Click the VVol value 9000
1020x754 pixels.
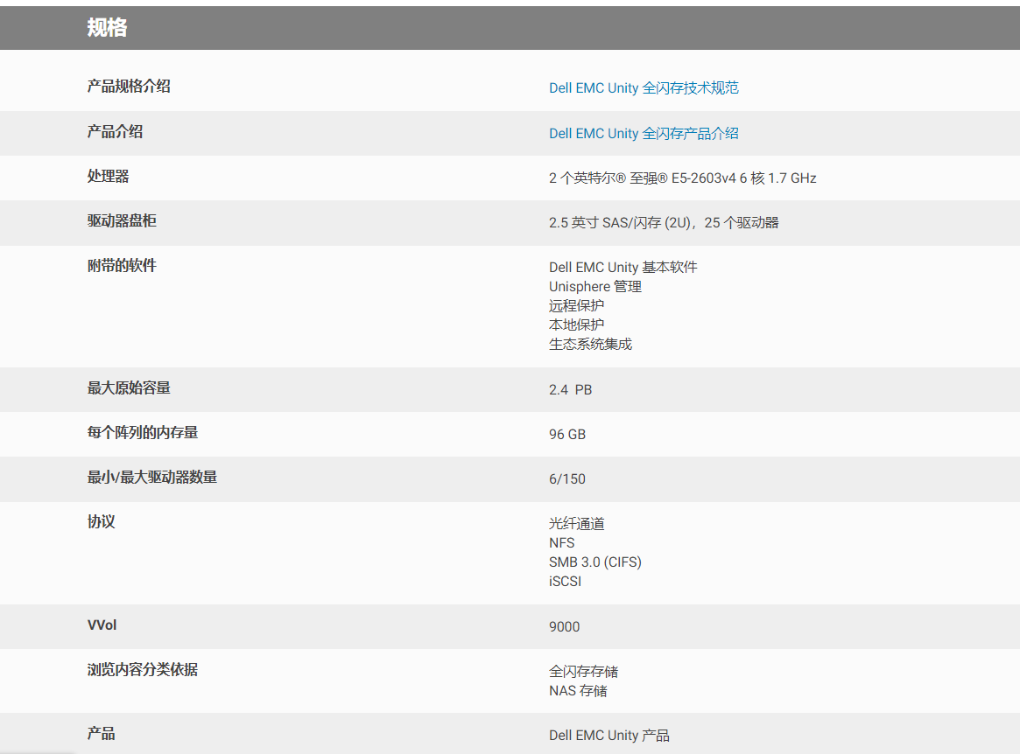pyautogui.click(x=564, y=627)
